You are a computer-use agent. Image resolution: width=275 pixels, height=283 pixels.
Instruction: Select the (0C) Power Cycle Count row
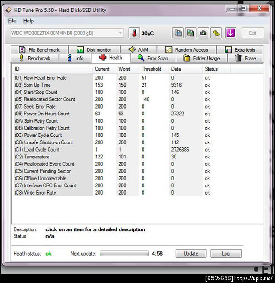click(x=138, y=135)
